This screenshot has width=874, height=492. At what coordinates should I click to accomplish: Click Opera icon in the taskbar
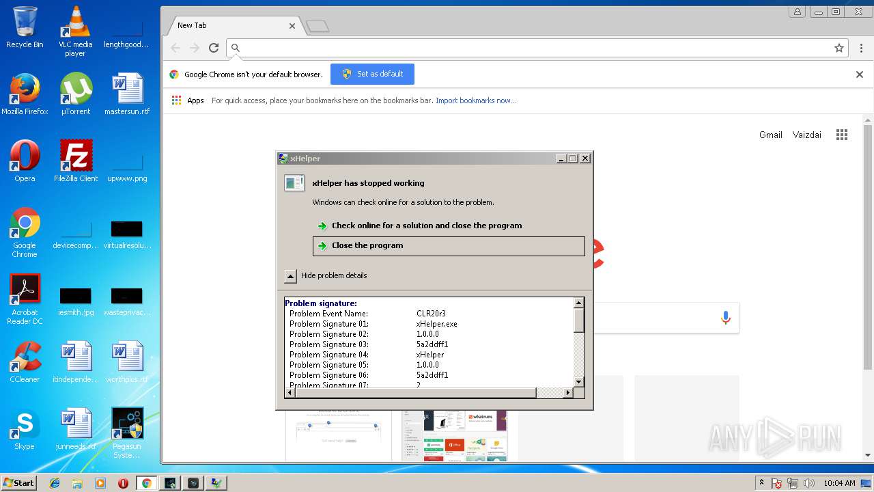[x=124, y=483]
